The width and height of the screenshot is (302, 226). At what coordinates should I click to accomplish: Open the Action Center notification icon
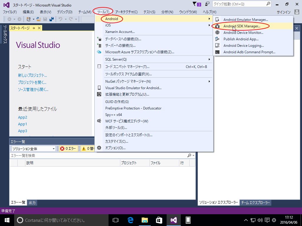[267, 220]
